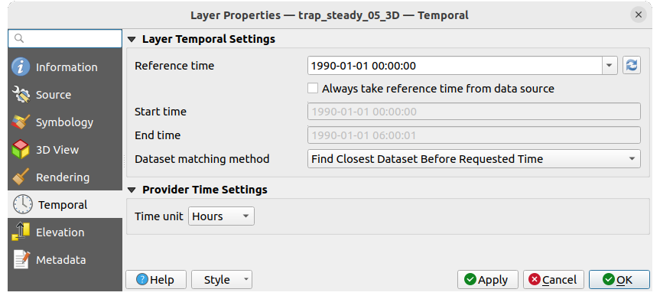Image resolution: width=660 pixels, height=299 pixels.
Task: Click the Cancel button
Action: coord(554,280)
